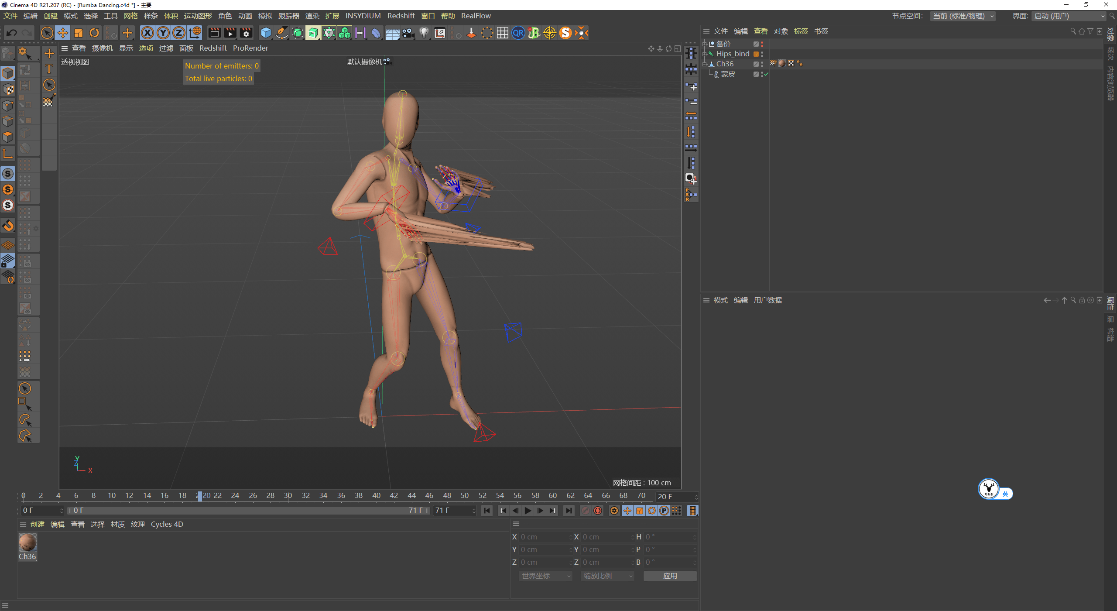This screenshot has height=611, width=1117.
Task: Open ProRender from the viewport menu bar
Action: (250, 48)
